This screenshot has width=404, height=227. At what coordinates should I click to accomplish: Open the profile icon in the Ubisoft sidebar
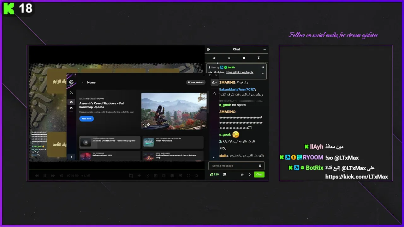71,92
